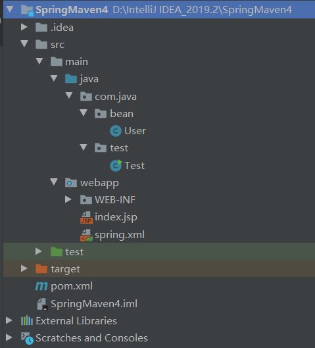This screenshot has height=348, width=315.
Task: Click the orange target folder icon
Action: [41, 269]
